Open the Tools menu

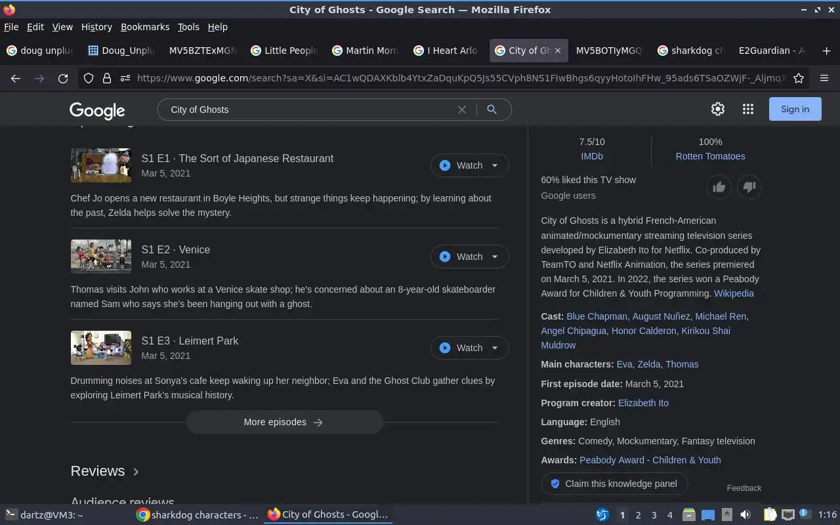(188, 27)
